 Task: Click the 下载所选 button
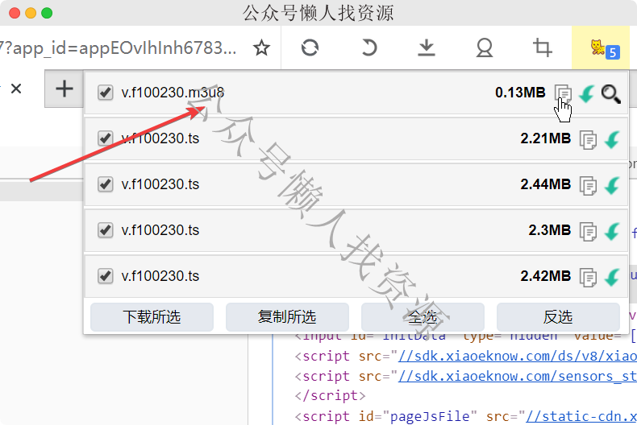(x=152, y=316)
